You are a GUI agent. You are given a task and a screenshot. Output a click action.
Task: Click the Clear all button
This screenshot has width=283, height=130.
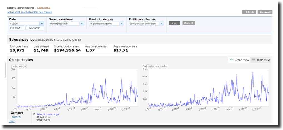pos(188,23)
